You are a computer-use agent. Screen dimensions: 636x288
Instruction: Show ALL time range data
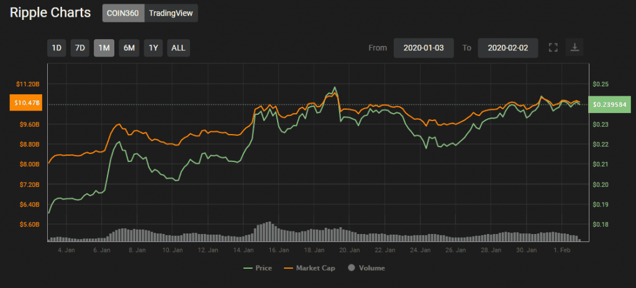pyautogui.click(x=178, y=48)
